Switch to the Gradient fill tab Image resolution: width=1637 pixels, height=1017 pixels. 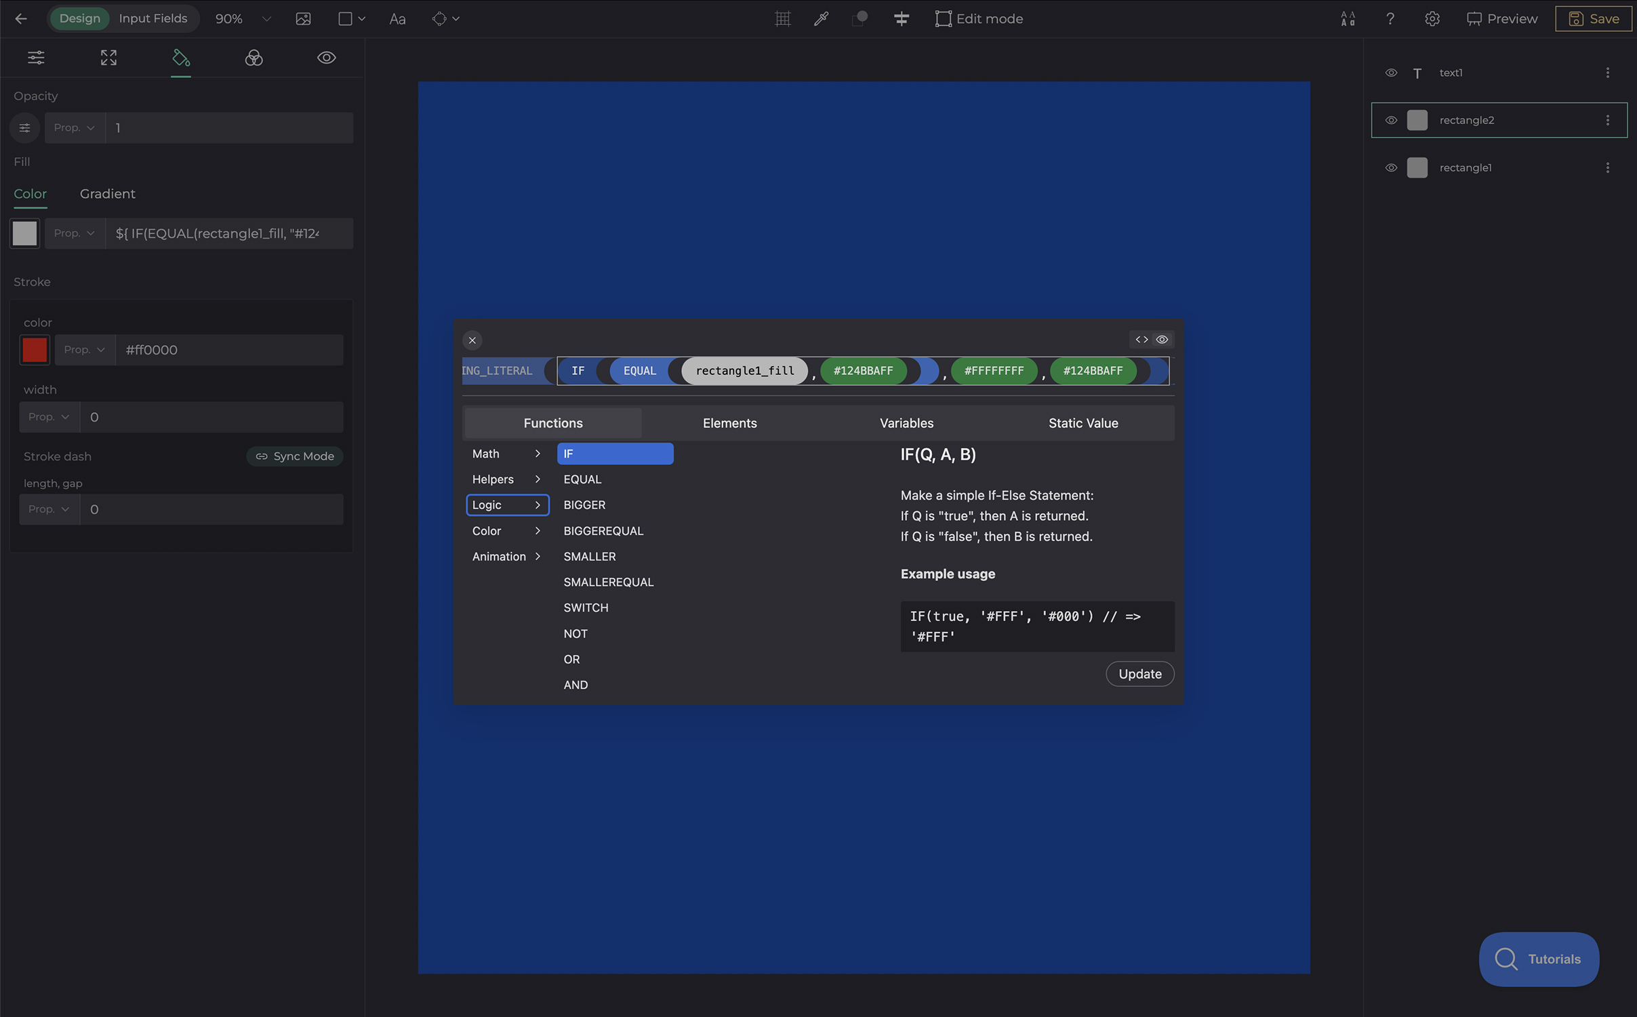(107, 194)
